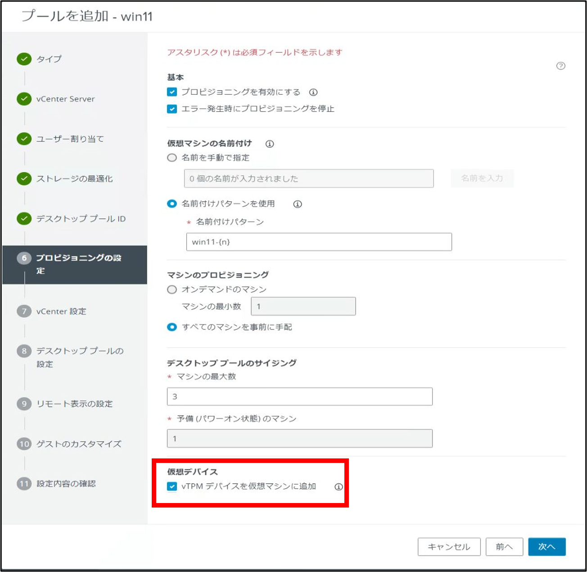Select 名前を手動で指定 radio button
587x572 pixels.
pyautogui.click(x=172, y=158)
